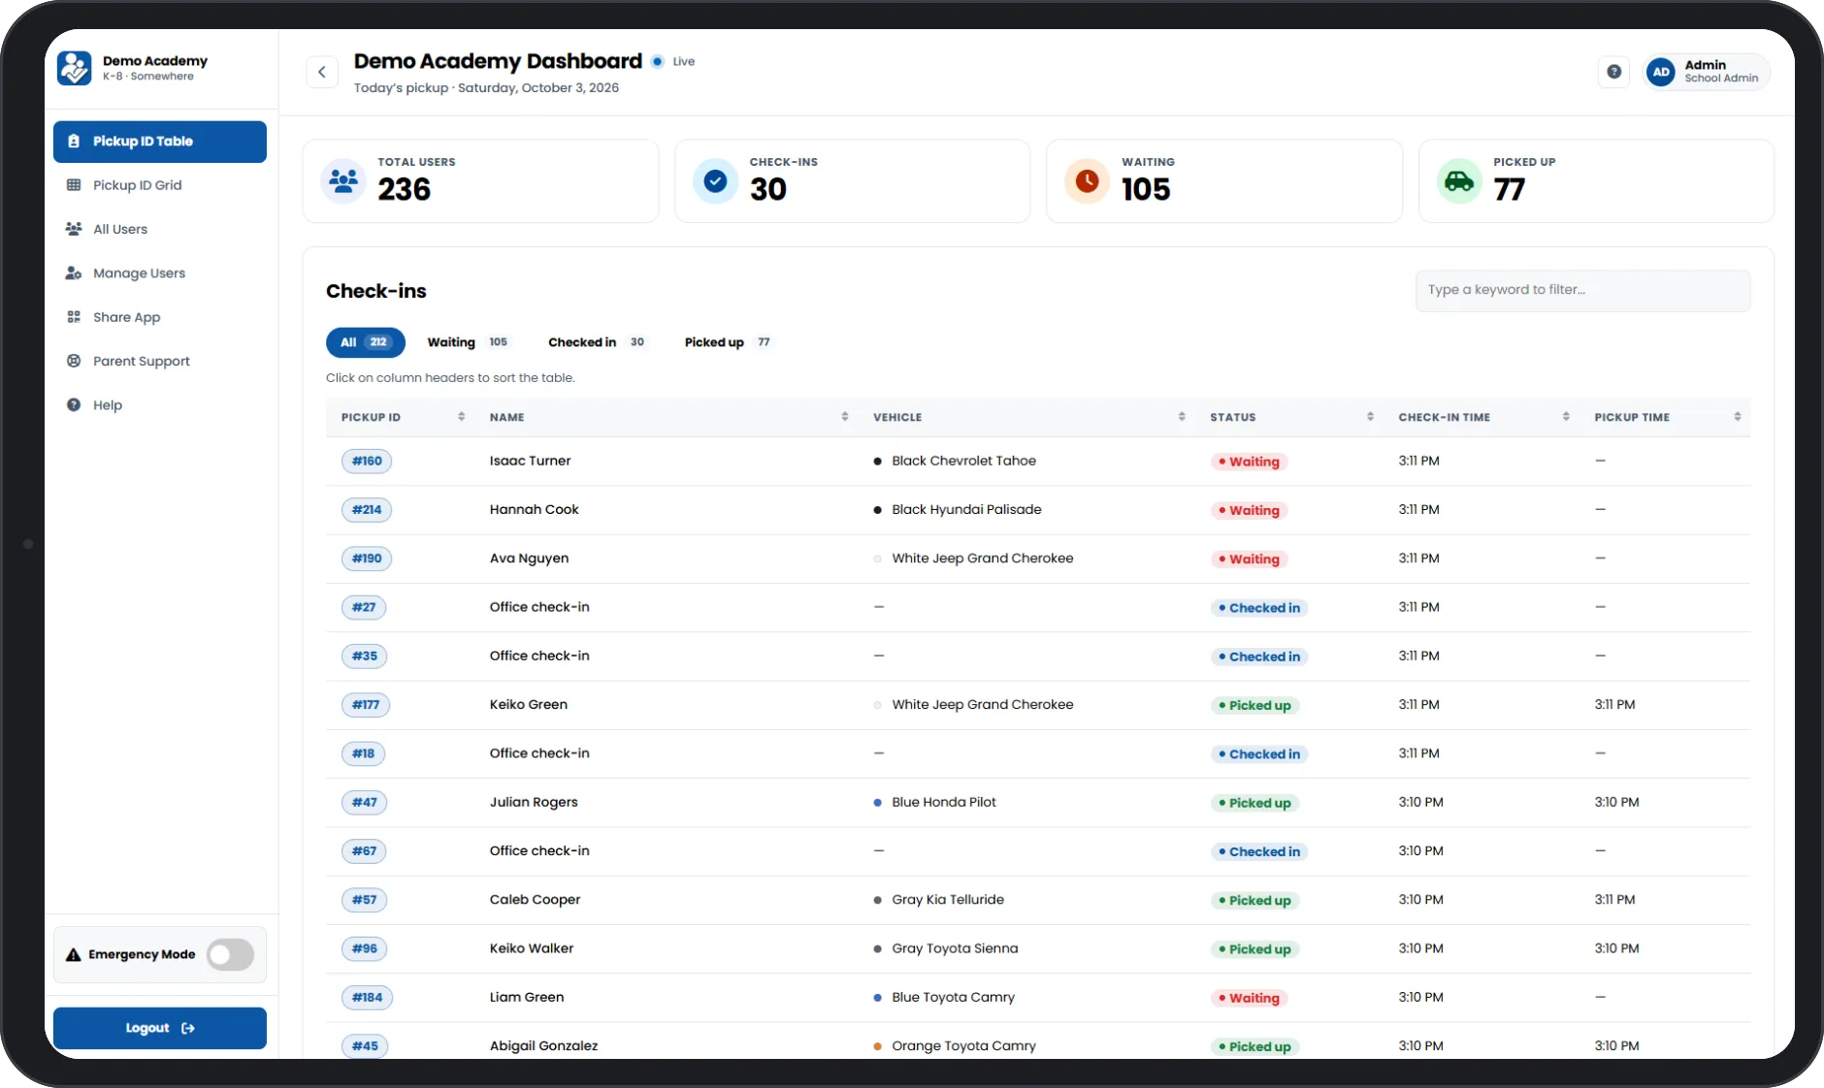1824x1088 pixels.
Task: Click the Emergency Mode warning triangle icon
Action: [x=73, y=955]
